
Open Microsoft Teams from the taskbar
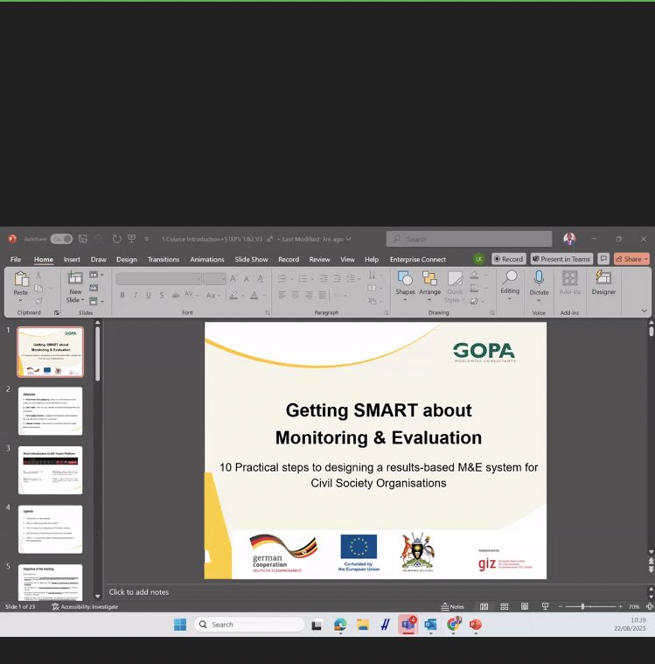[x=408, y=625]
